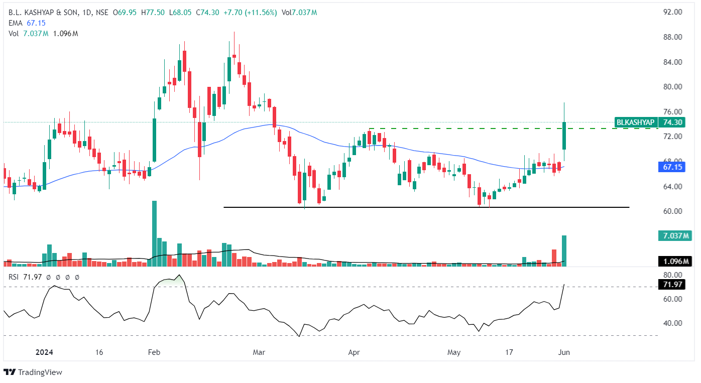The height and width of the screenshot is (383, 701).
Task: Click the 80.00 RSI scale label
Action: coord(671,275)
